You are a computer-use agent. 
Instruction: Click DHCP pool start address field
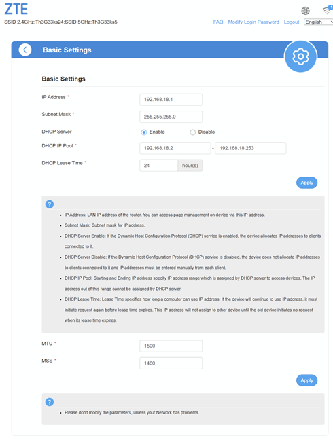175,148
